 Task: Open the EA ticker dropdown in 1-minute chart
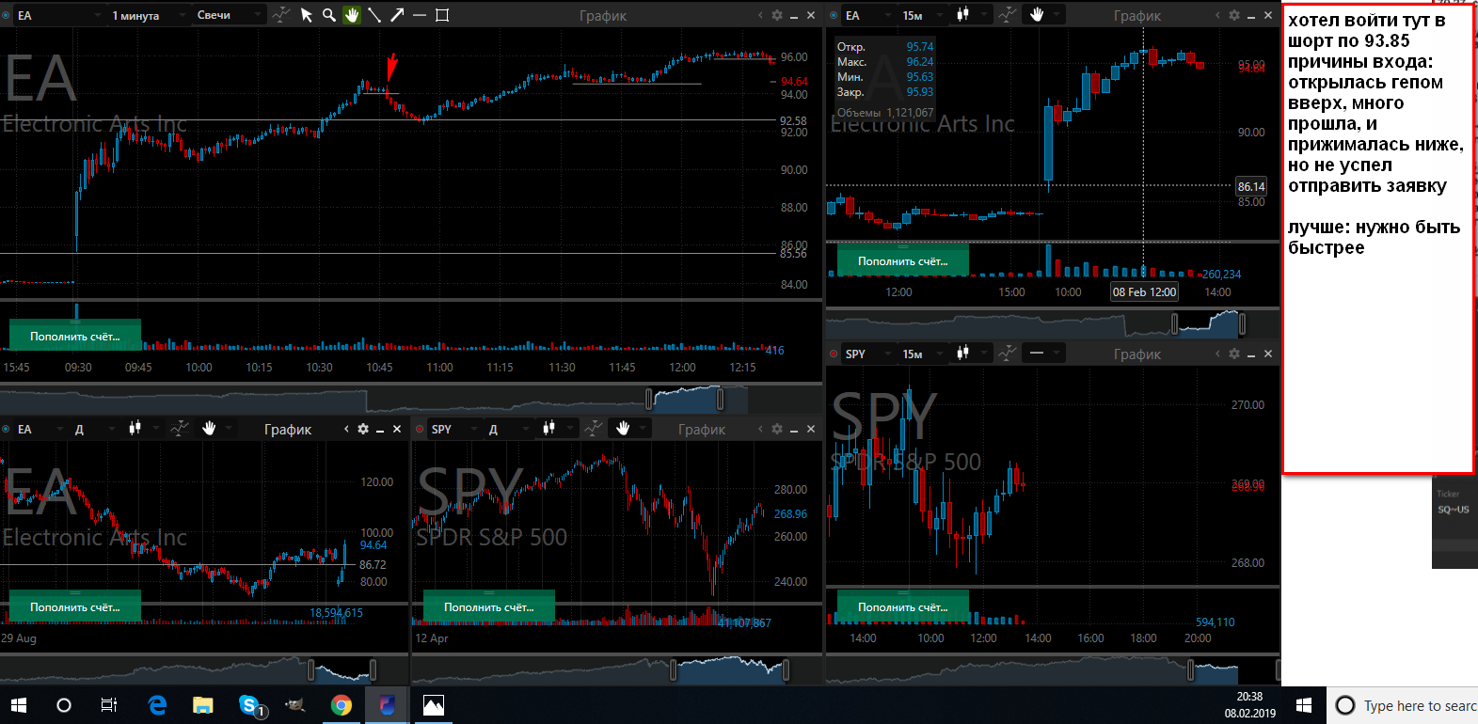click(58, 15)
